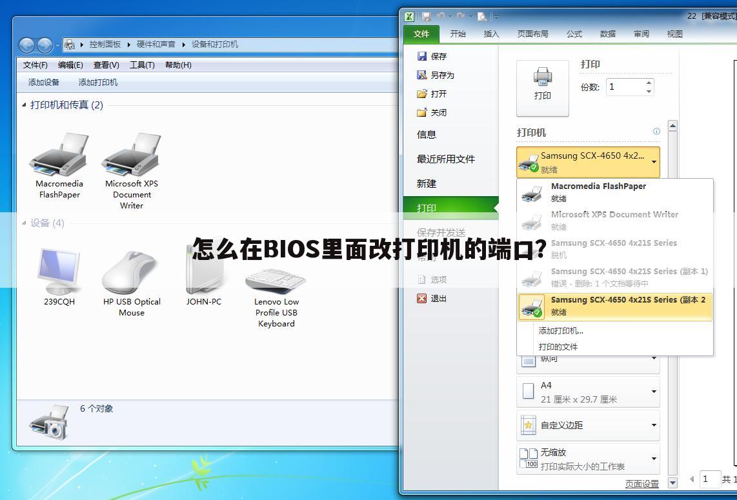This screenshot has height=500, width=737.
Task: Open the 帮助(H) menu
Action: click(x=178, y=65)
